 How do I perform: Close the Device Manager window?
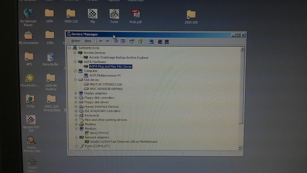click(243, 35)
